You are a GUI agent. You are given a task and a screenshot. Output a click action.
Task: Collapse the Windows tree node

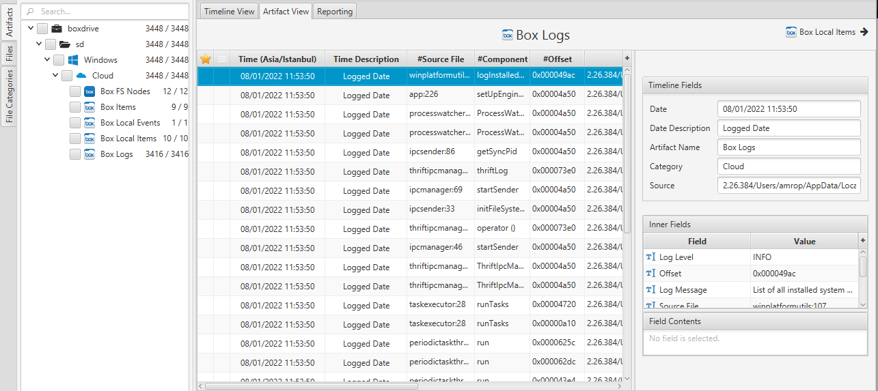tap(47, 60)
